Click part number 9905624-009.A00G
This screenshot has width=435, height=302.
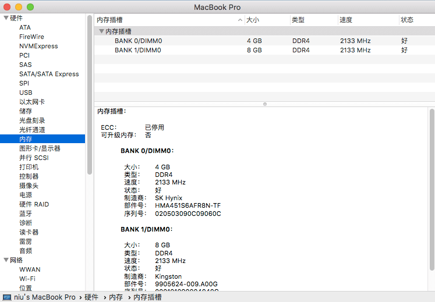tap(186, 284)
